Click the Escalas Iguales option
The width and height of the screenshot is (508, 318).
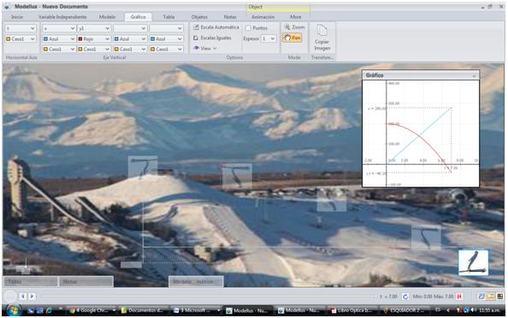tap(213, 38)
